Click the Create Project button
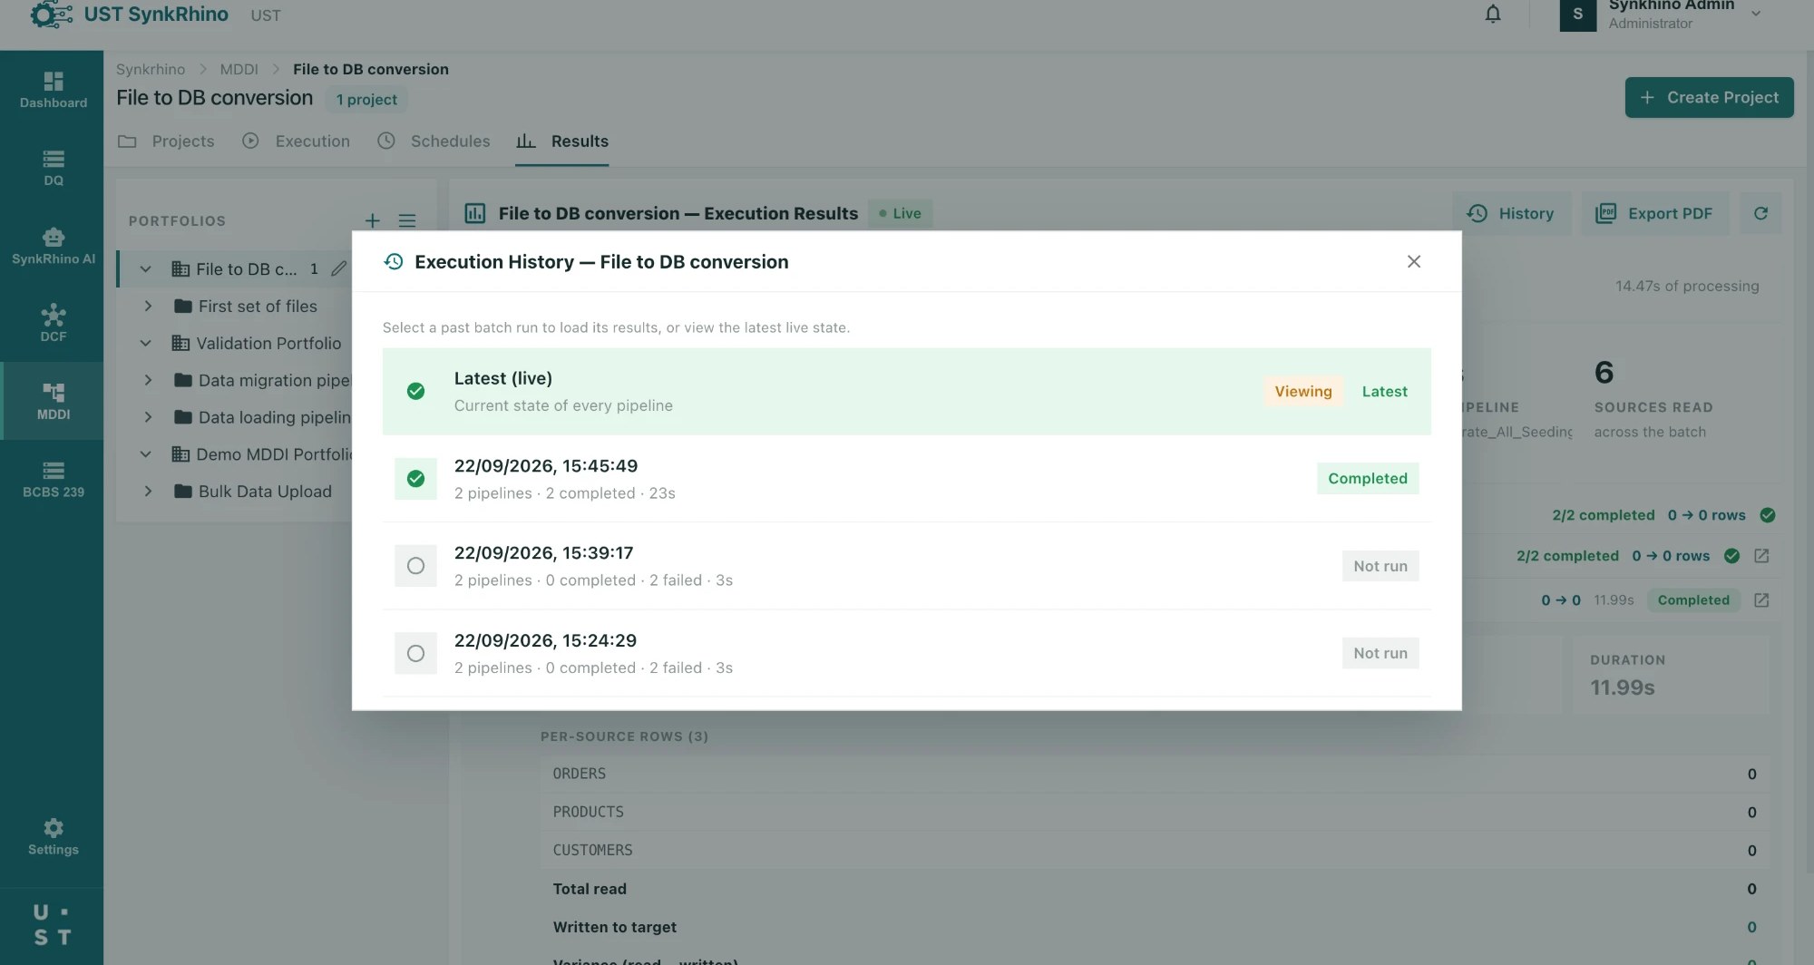 click(1709, 97)
